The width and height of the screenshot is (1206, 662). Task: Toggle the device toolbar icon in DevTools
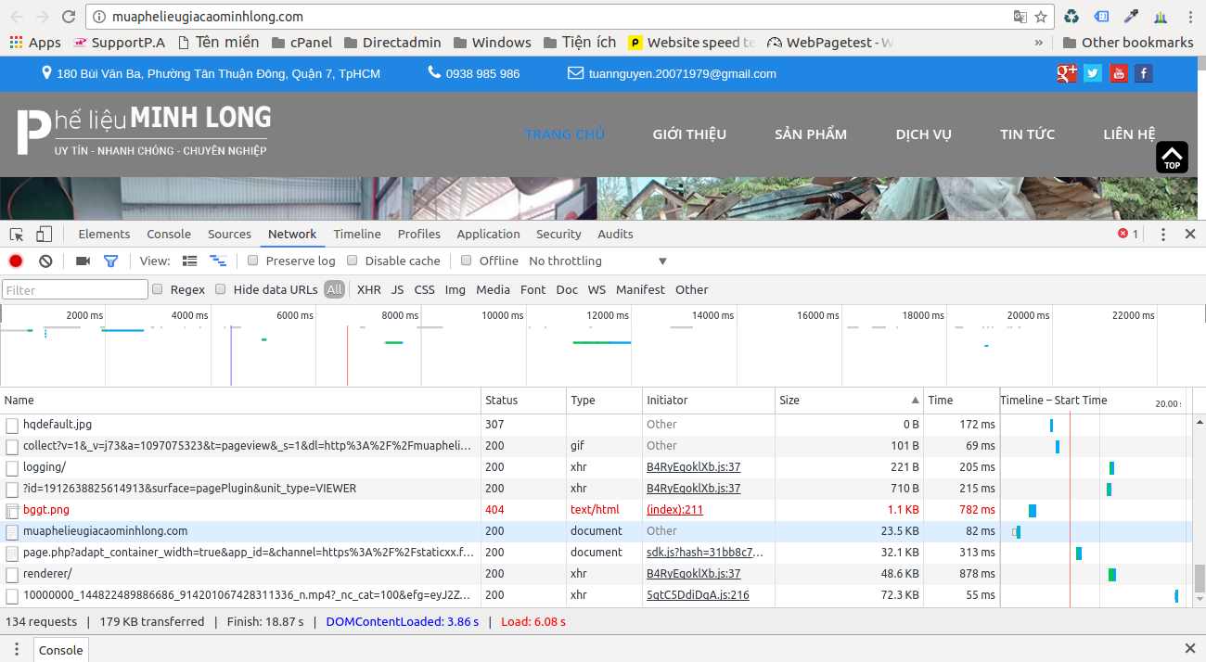tap(45, 235)
